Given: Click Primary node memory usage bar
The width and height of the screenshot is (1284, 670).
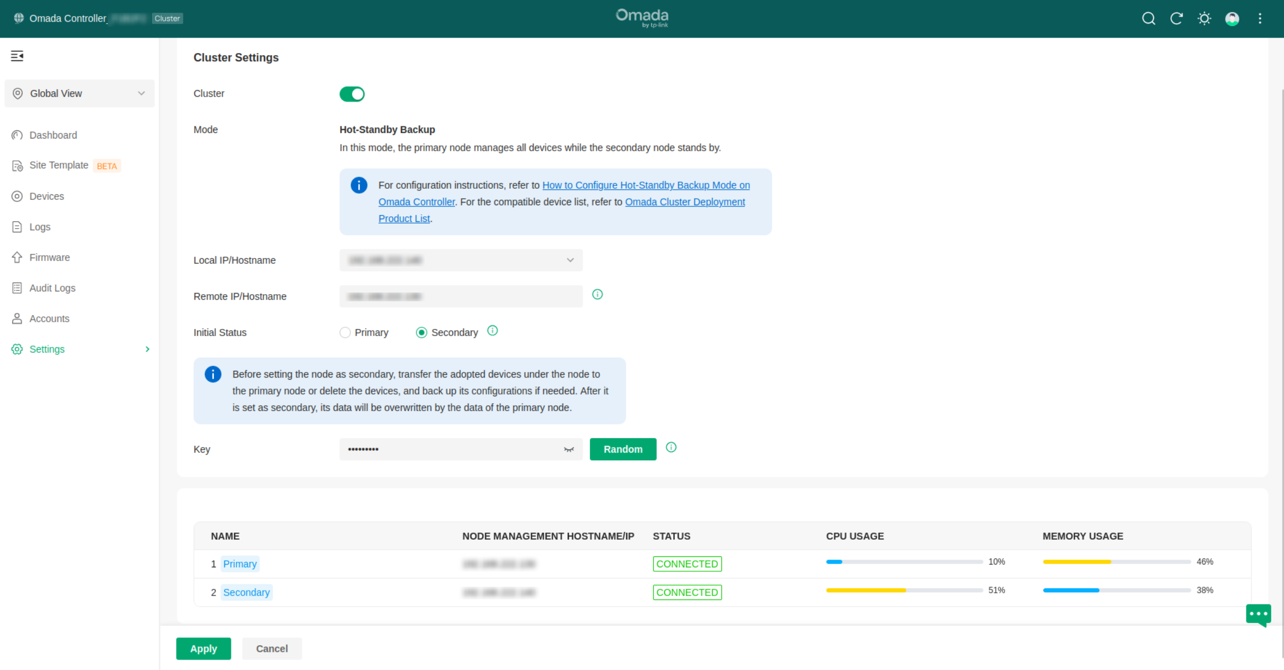Looking at the screenshot, I should (x=1117, y=562).
